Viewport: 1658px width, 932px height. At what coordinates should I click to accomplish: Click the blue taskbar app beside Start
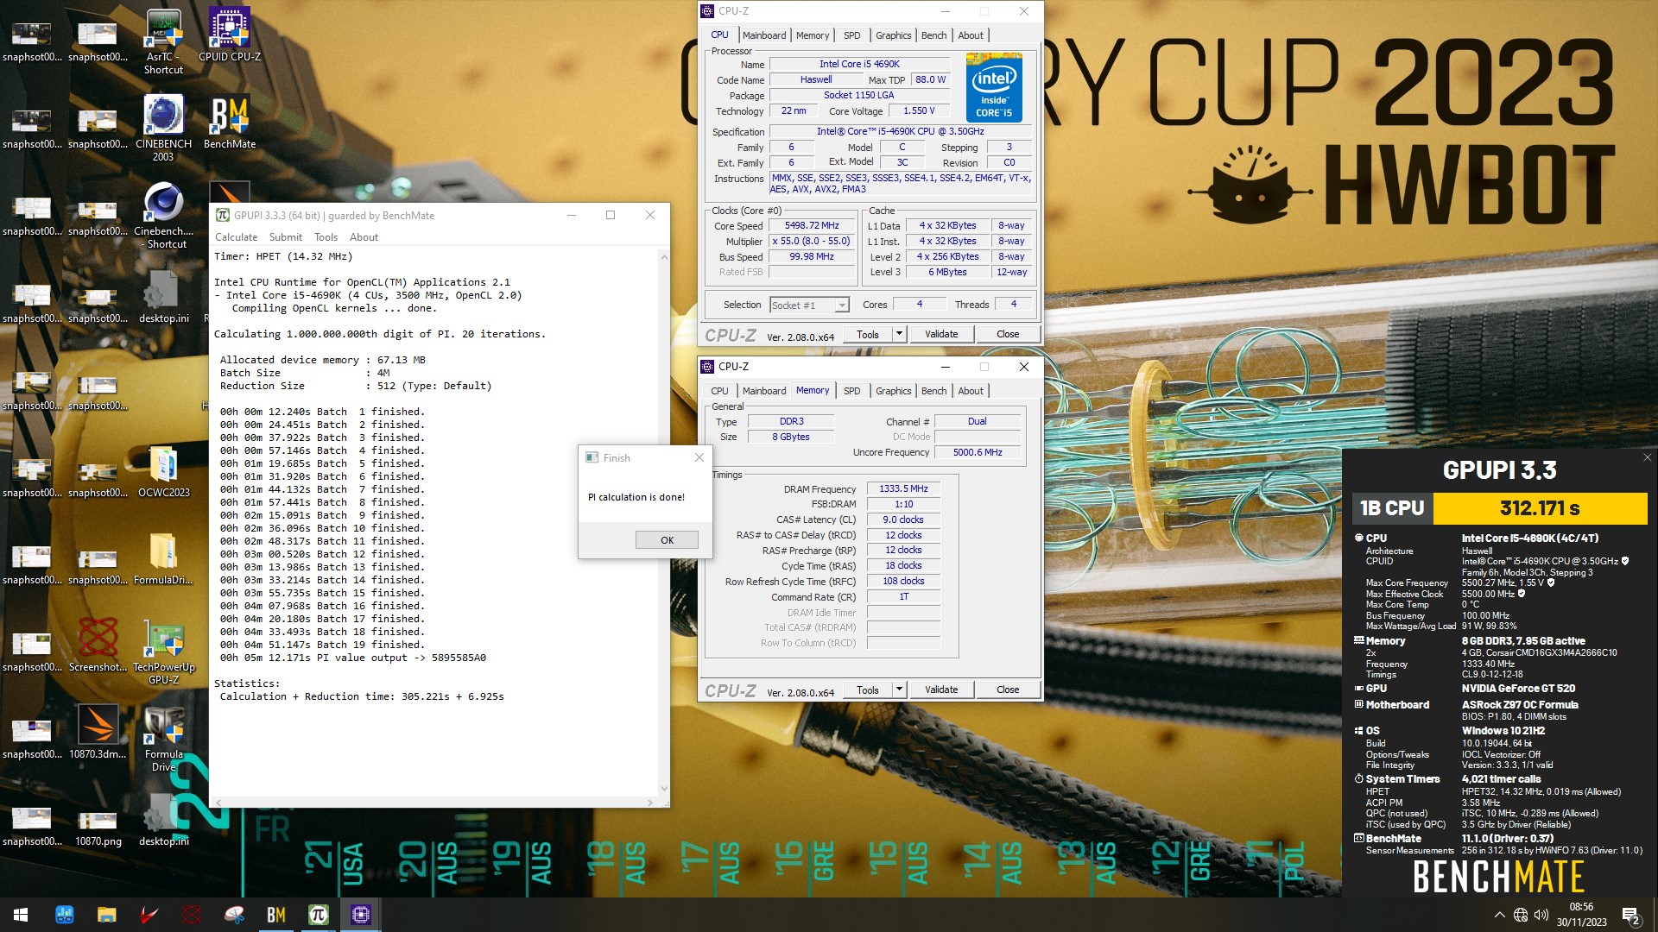click(x=64, y=915)
